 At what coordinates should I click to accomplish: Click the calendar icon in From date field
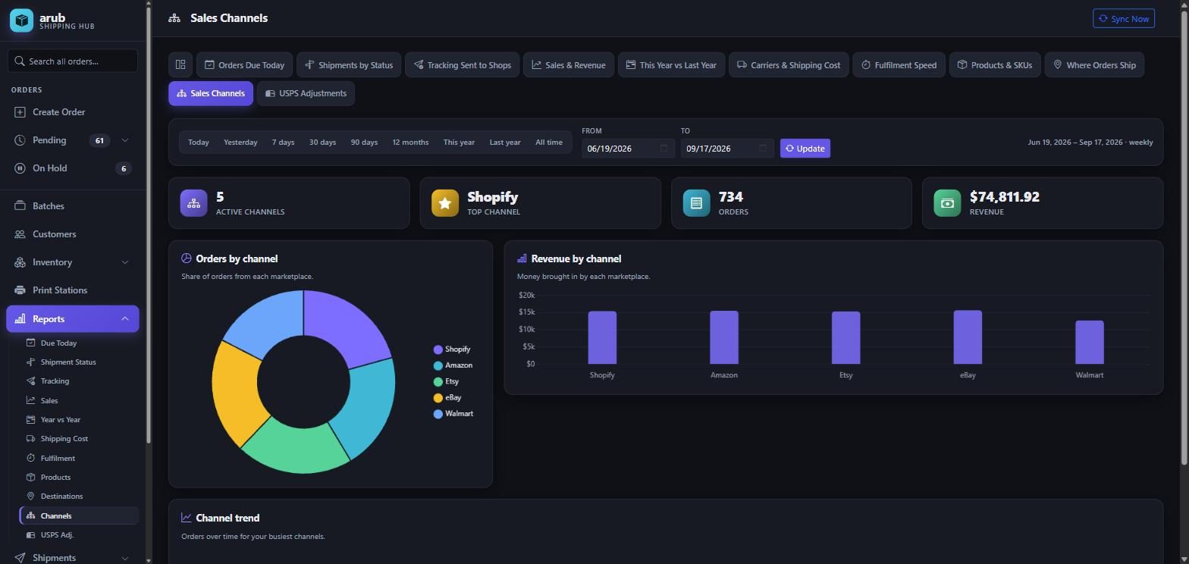tap(664, 149)
